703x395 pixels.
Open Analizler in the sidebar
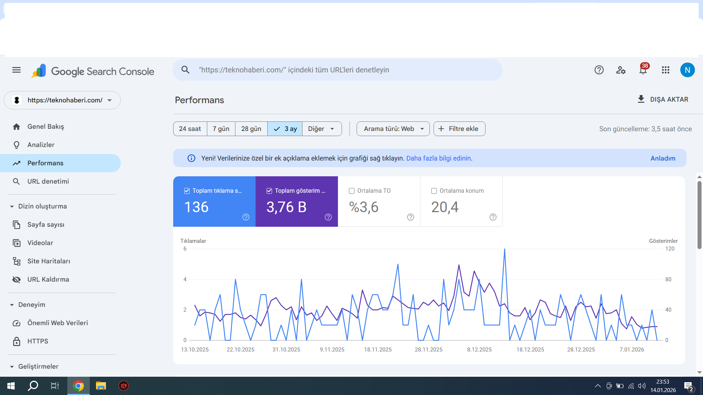point(60,145)
